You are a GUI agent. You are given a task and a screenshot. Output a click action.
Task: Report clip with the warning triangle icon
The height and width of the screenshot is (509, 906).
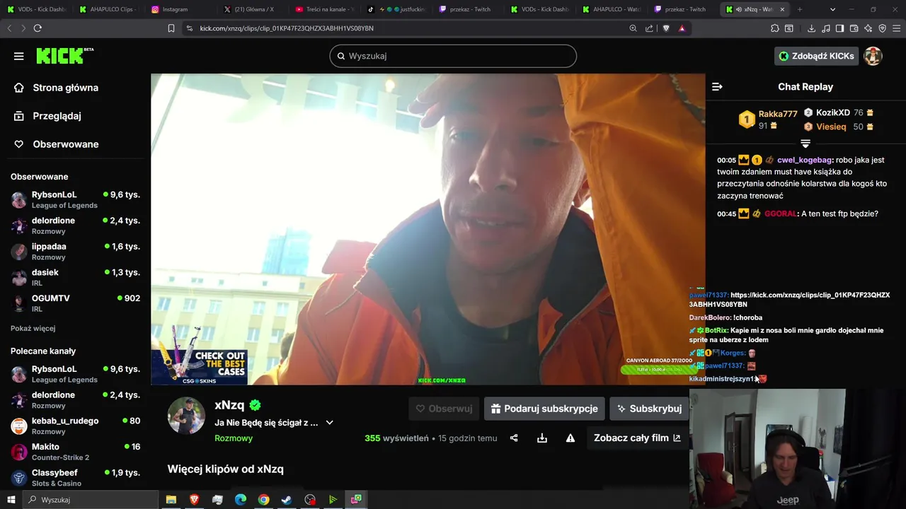point(570,438)
